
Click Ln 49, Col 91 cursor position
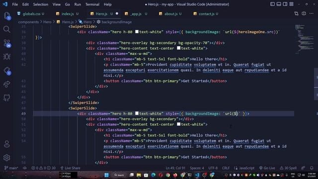(x=175, y=168)
